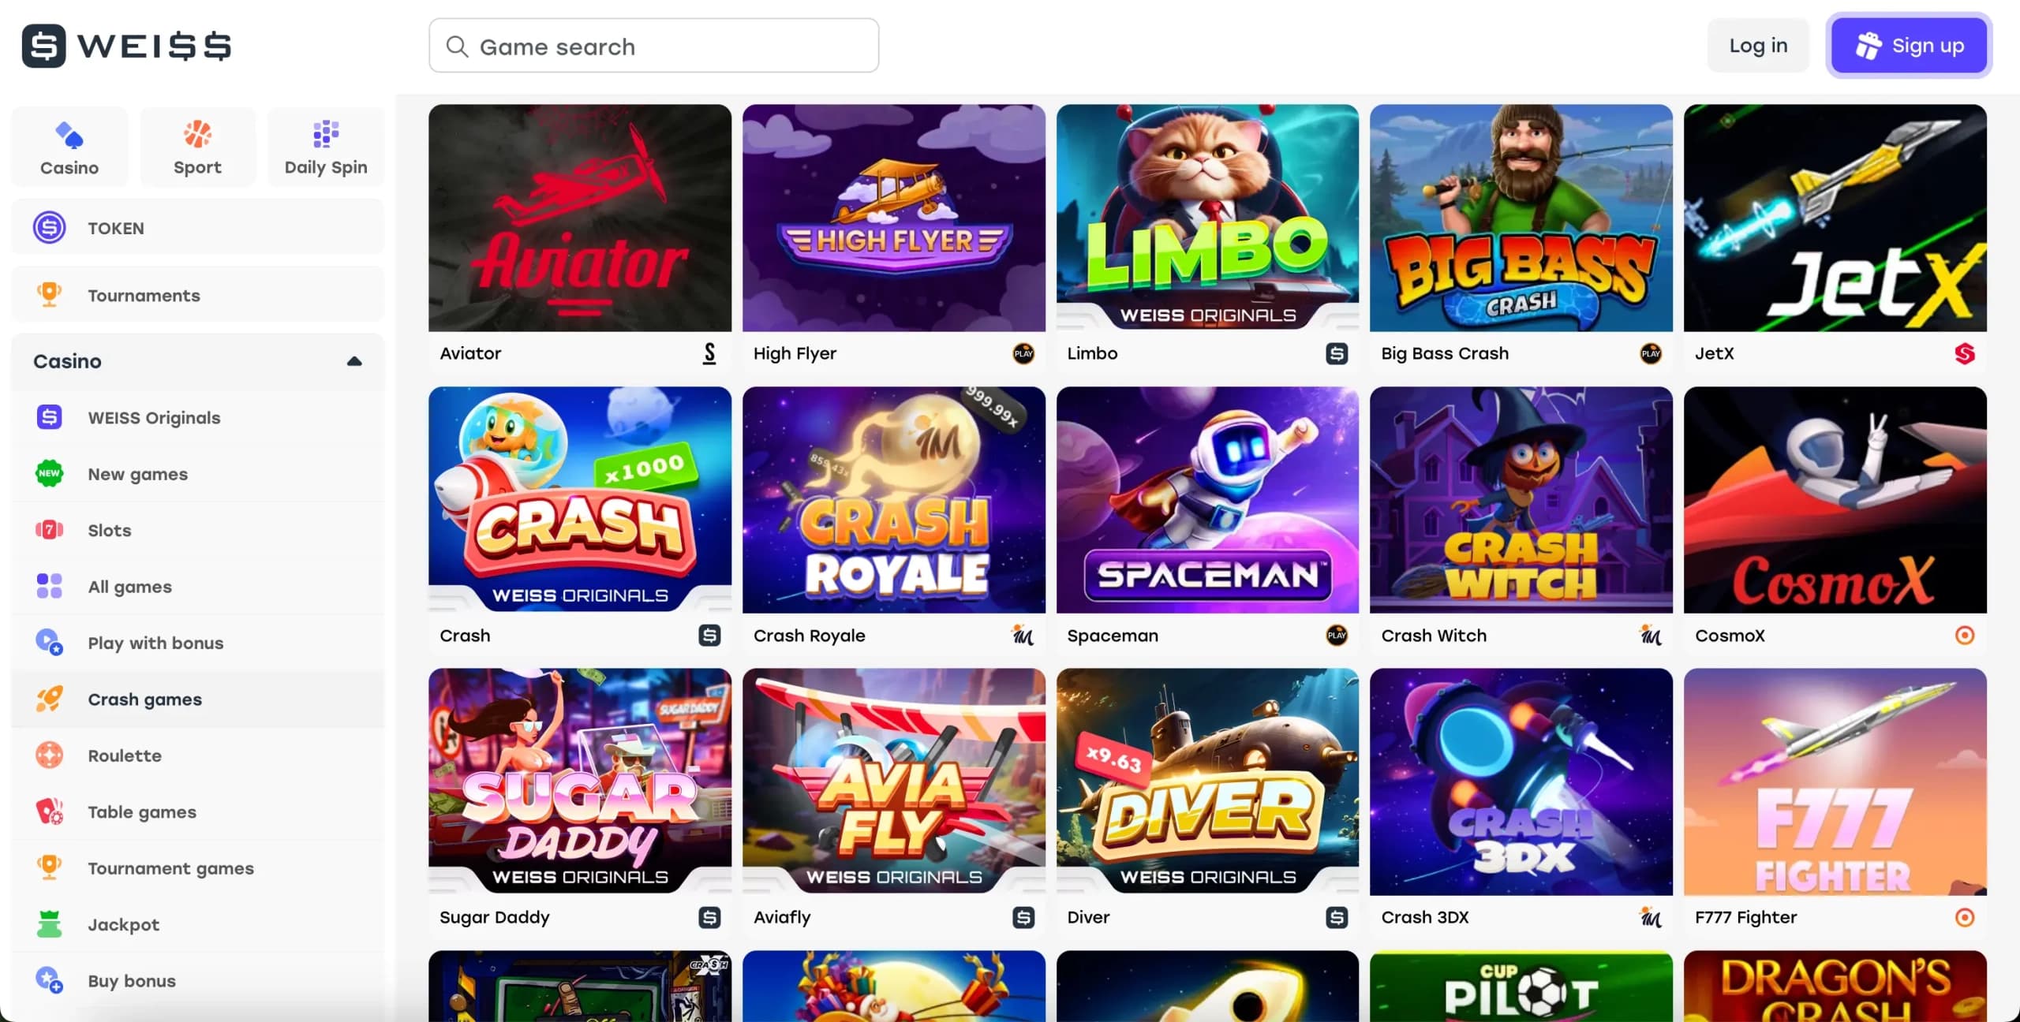
Task: Click the Roulette wheel icon
Action: point(50,755)
